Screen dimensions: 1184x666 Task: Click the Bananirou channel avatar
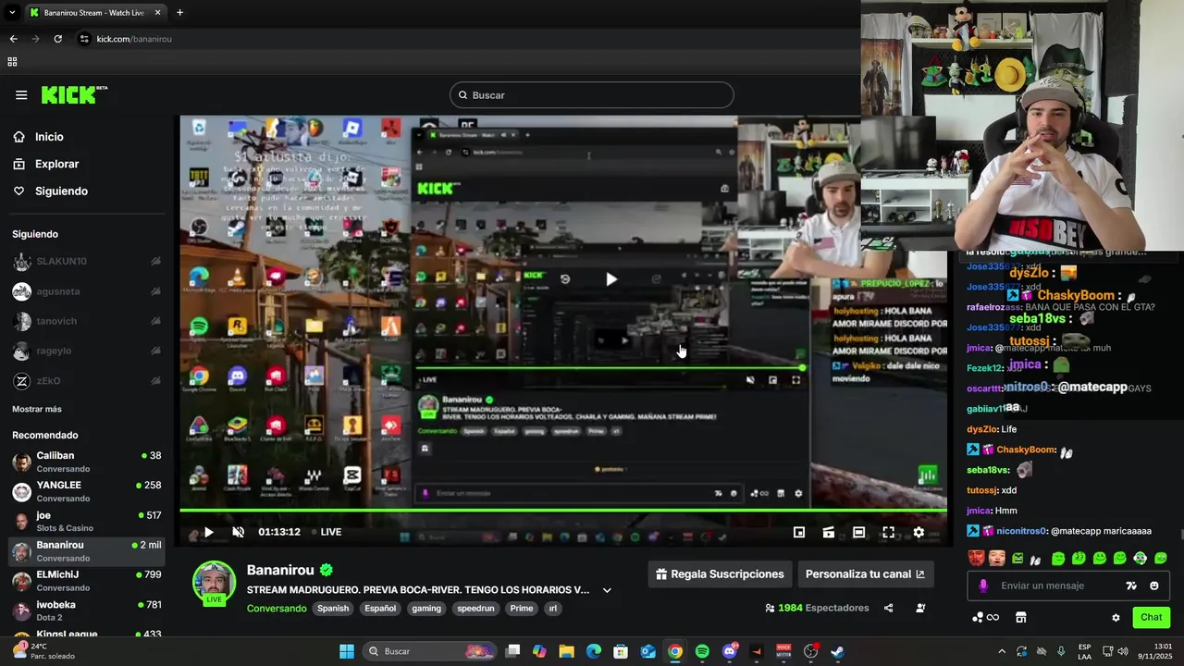214,583
